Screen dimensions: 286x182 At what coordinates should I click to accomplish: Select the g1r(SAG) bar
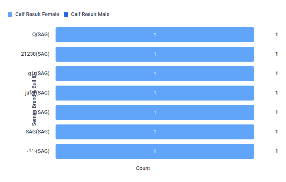pos(155,74)
